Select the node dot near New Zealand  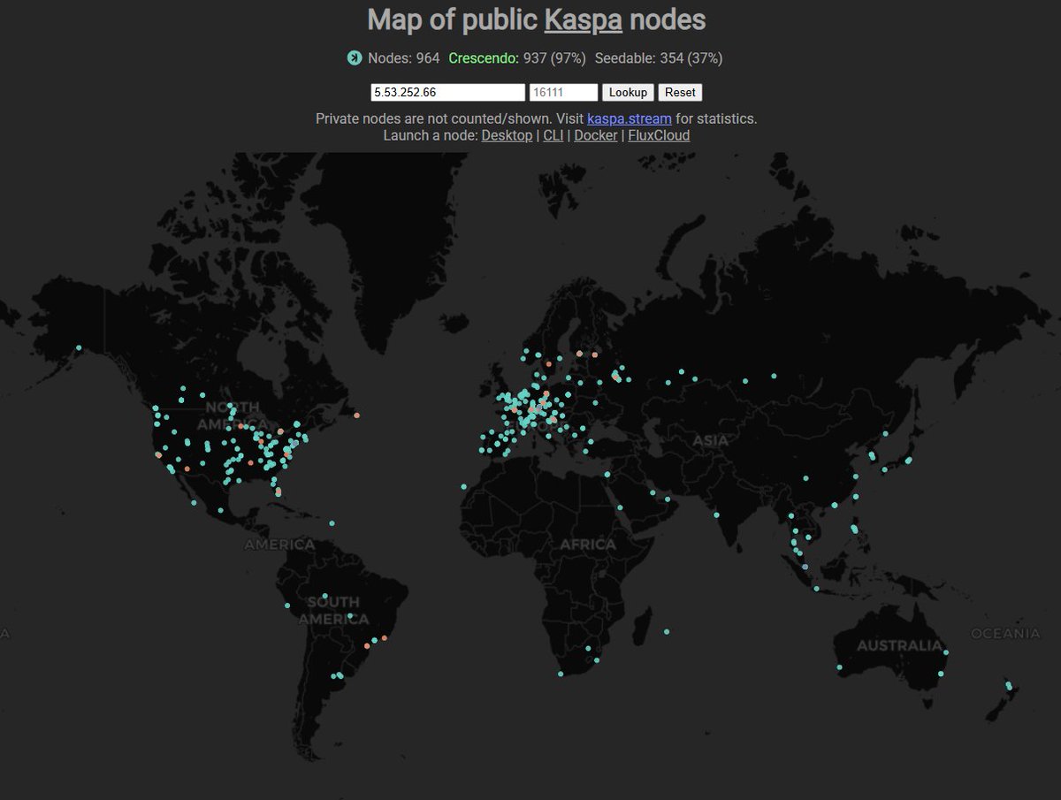coord(1009,686)
